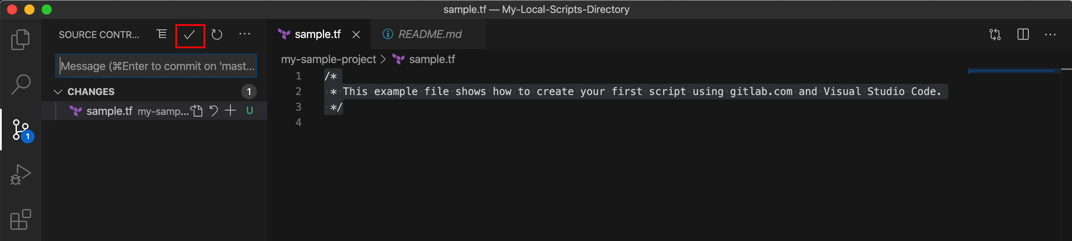
Task: Select the sample.tf editor tab
Action: coord(317,34)
